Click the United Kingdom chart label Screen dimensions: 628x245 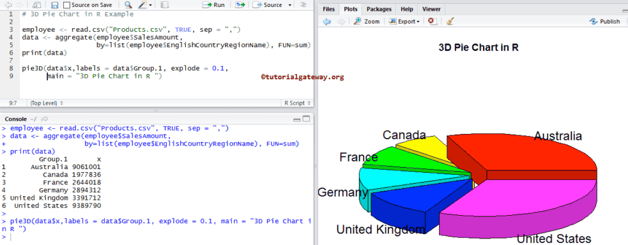point(380,230)
